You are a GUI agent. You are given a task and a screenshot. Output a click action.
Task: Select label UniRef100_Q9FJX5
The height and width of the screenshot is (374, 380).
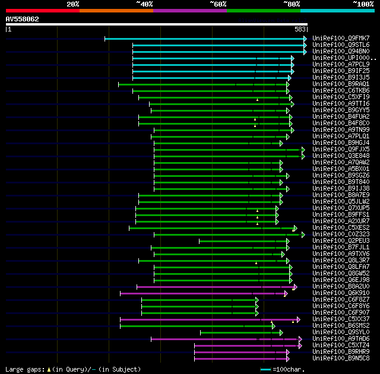click(x=341, y=149)
